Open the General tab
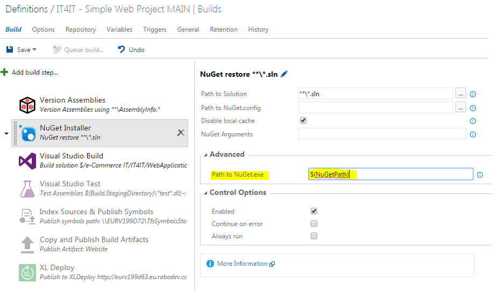The height and width of the screenshot is (291, 492). (x=188, y=30)
